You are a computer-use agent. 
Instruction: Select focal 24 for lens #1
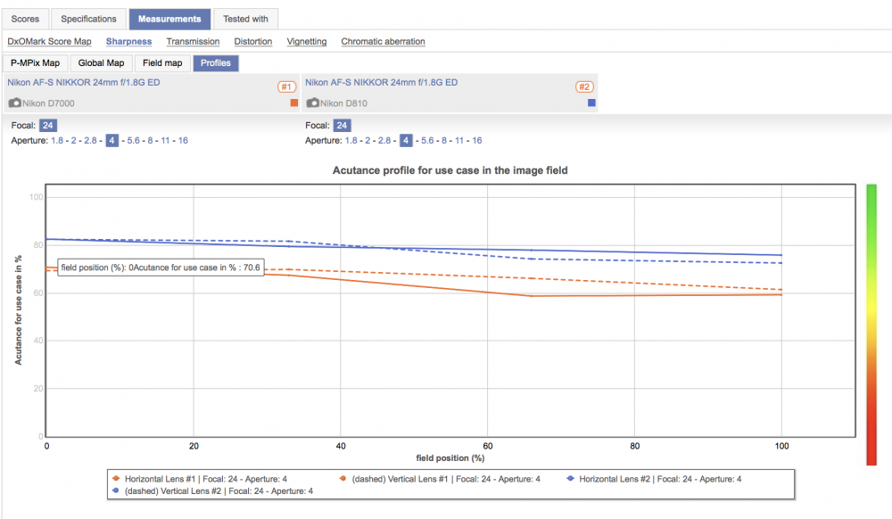(48, 126)
